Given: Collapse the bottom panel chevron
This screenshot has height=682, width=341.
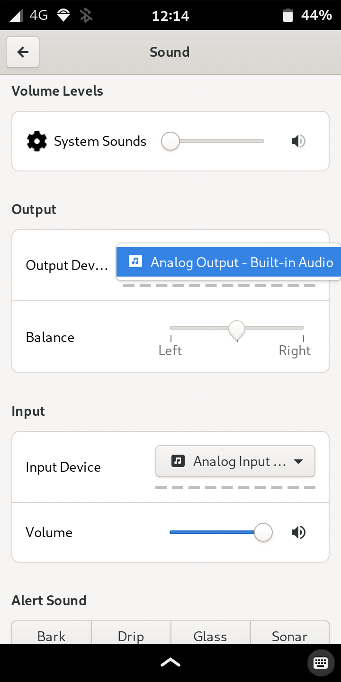Looking at the screenshot, I should click(170, 662).
